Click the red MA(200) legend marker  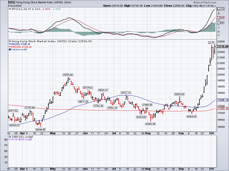pos(10,47)
